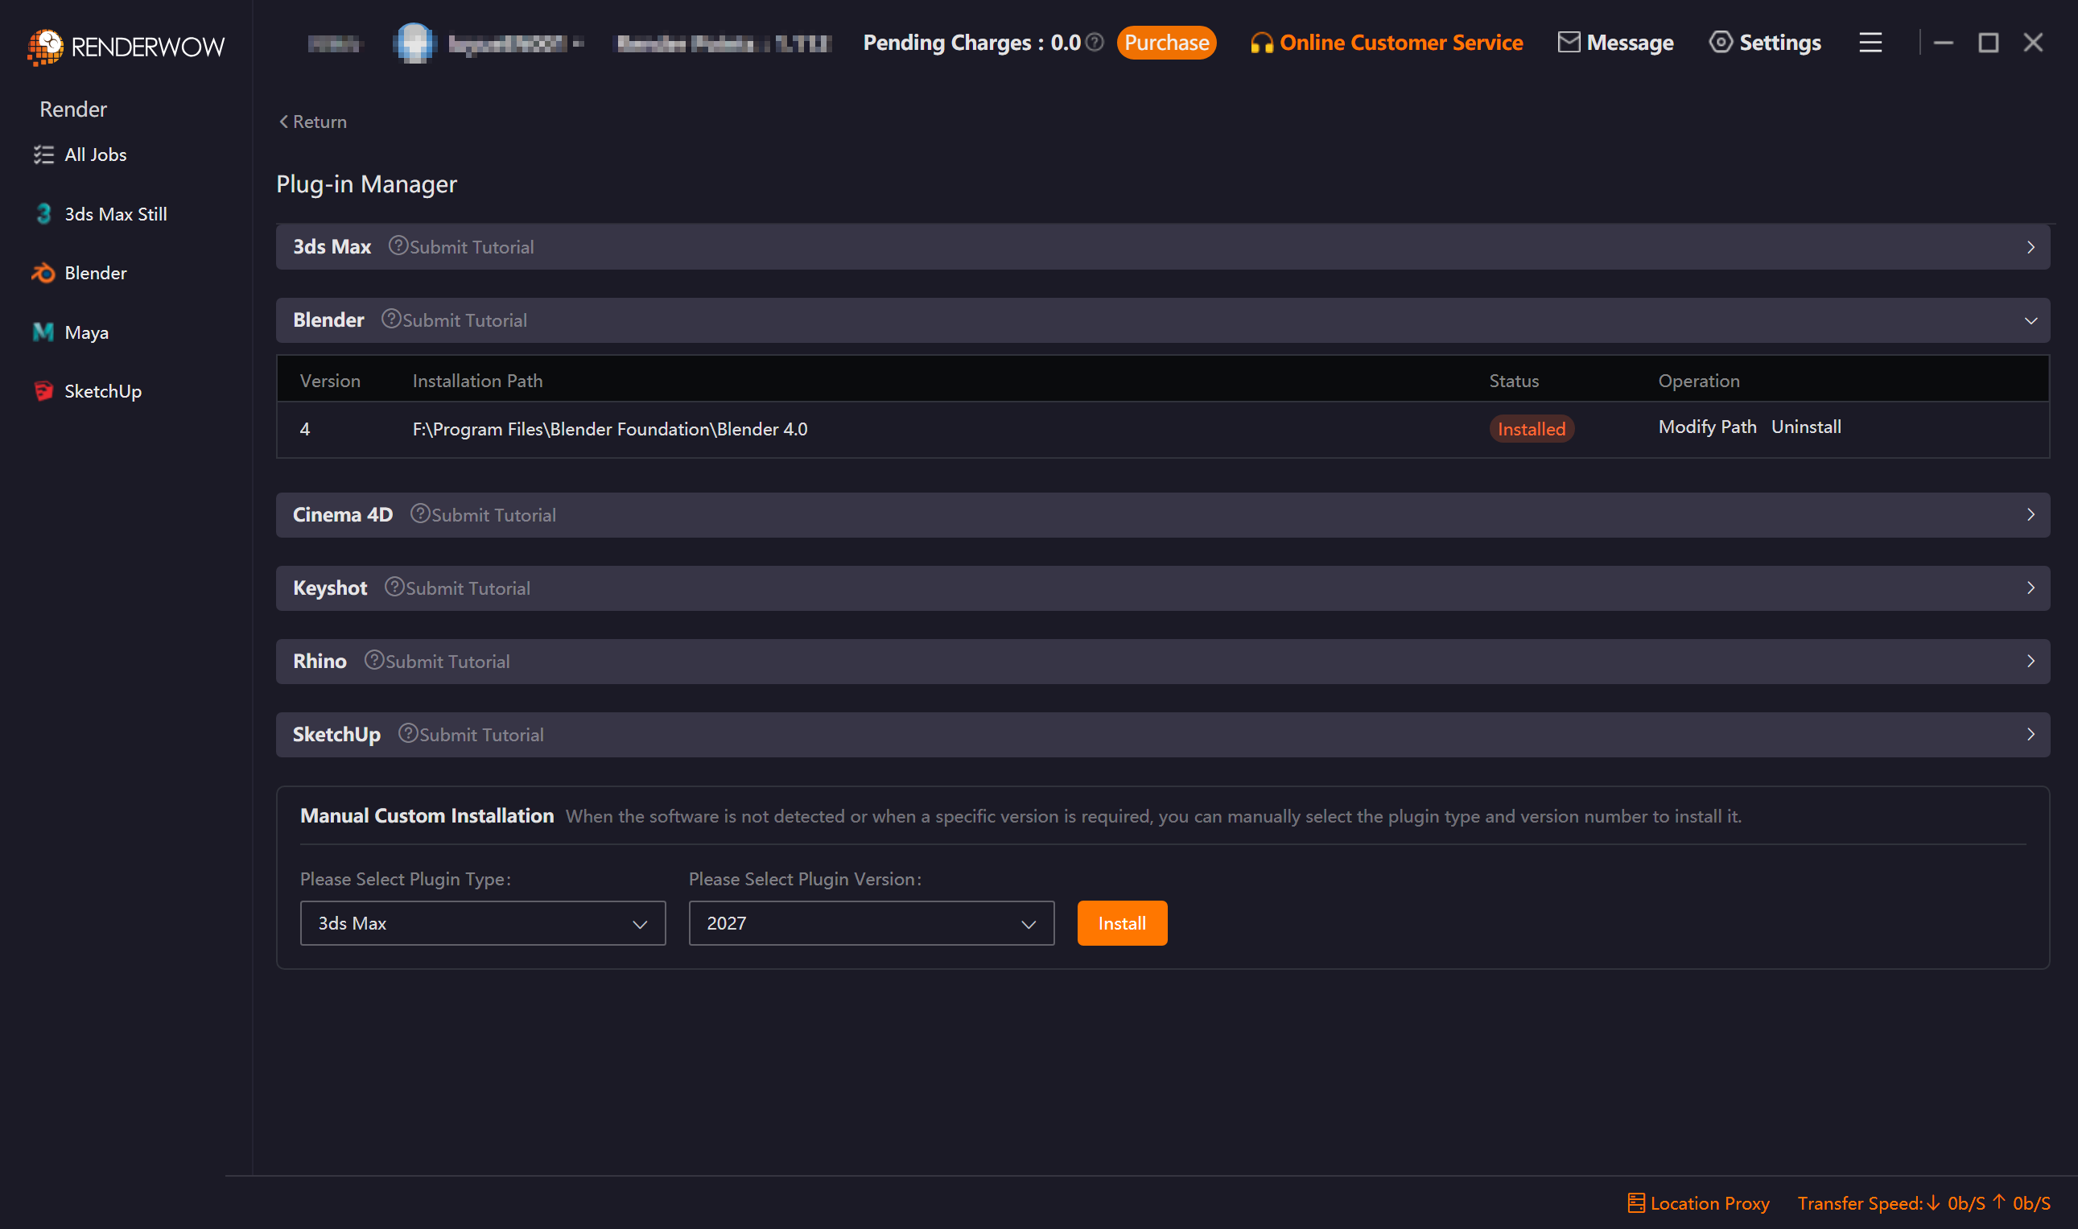Screen dimensions: 2078x1229
Task: Click the Version column header
Action: pyautogui.click(x=330, y=381)
